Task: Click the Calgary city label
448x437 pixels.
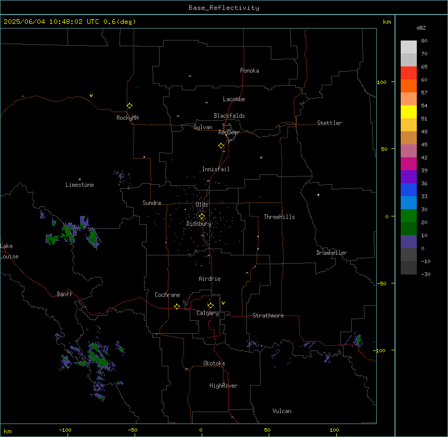Action: pyautogui.click(x=207, y=313)
